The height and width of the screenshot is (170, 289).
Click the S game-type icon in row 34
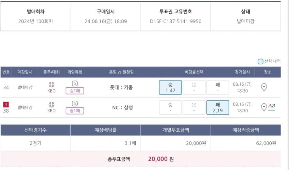point(75,84)
